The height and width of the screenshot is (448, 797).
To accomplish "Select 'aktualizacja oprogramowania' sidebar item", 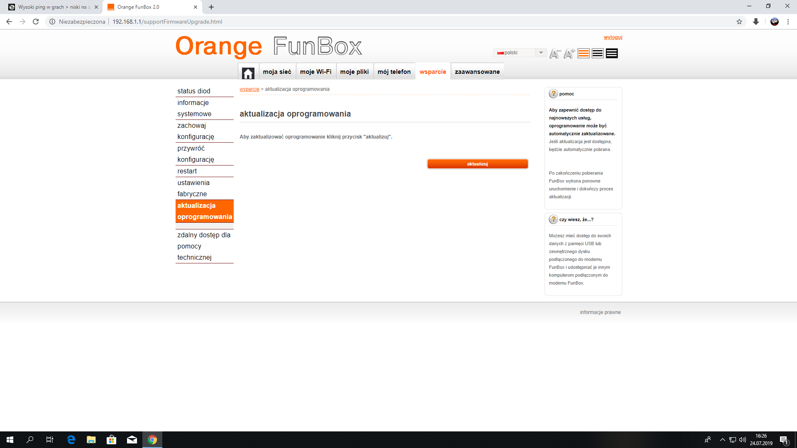I will coord(205,211).
